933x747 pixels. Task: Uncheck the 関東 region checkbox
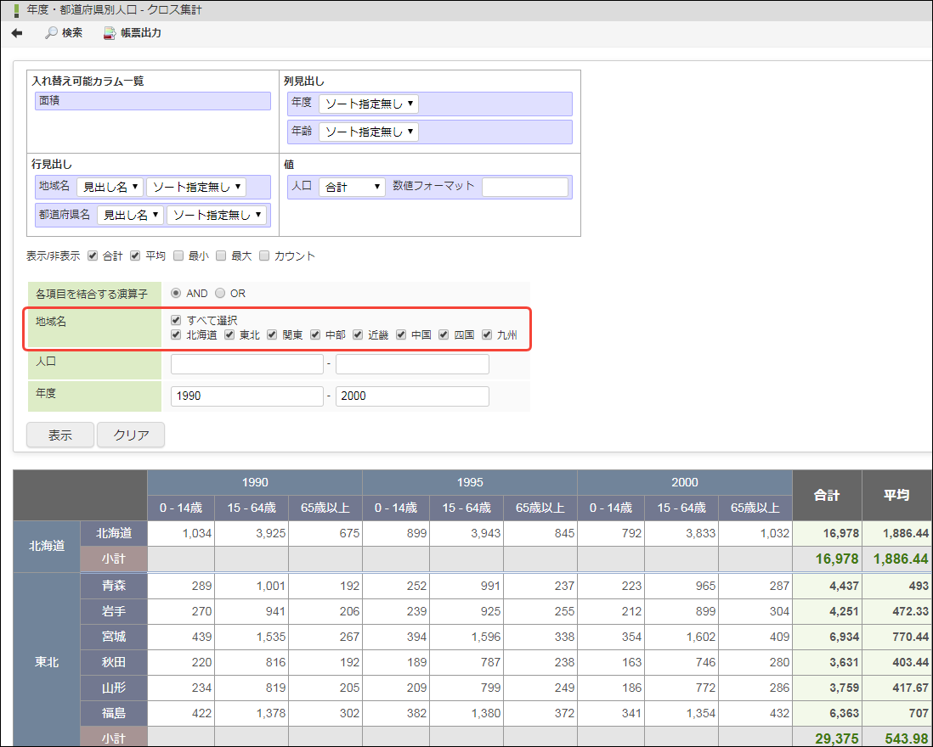(x=273, y=335)
